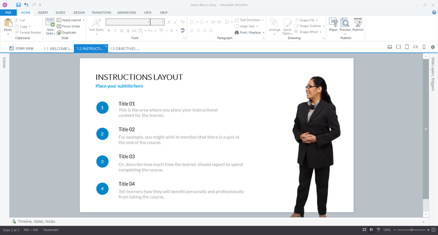Open the spell check tool
438x235 pixels.
pyautogui.click(x=183, y=31)
